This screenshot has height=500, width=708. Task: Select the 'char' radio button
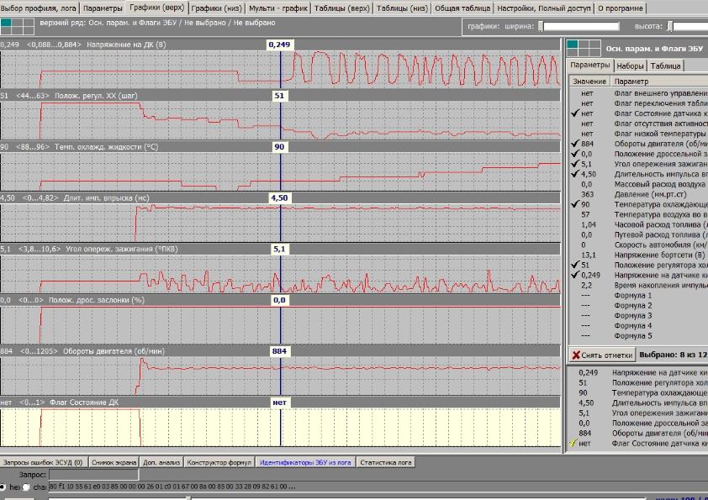pos(27,487)
